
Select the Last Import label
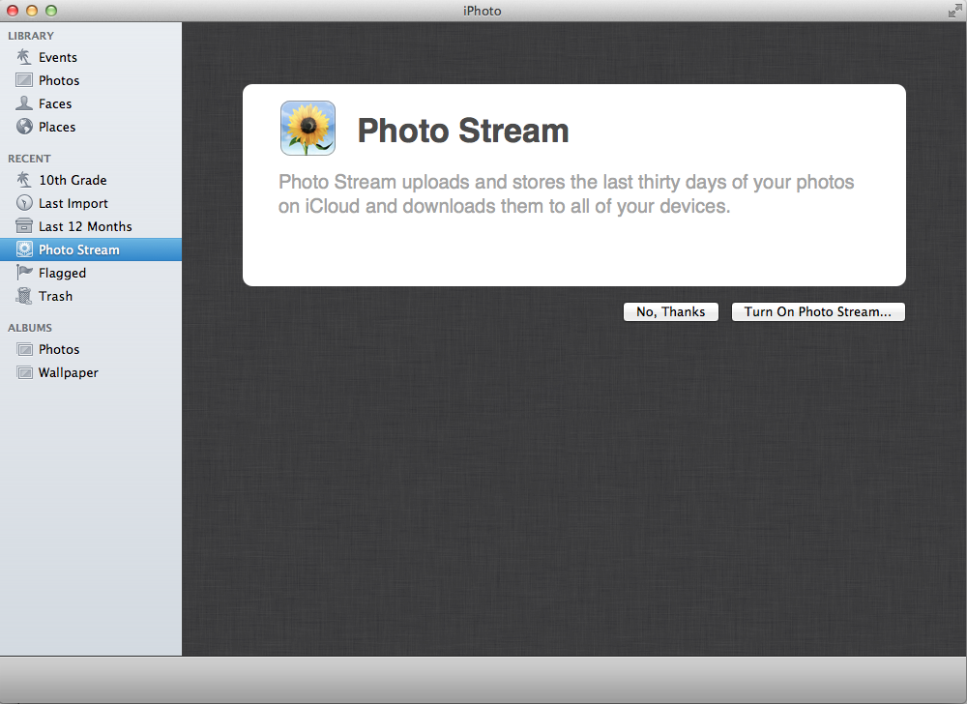click(73, 203)
